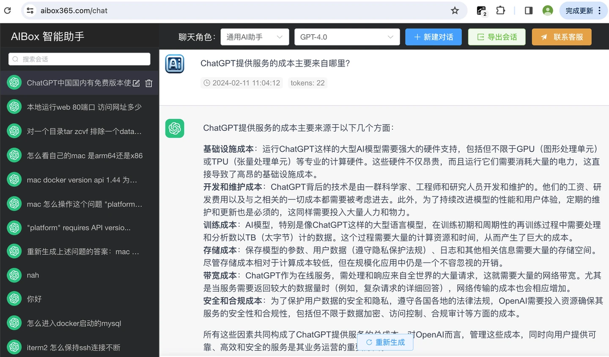Viewport: 609px width, 357px height.
Task: Click the user AI avatar icon beside the question
Action: click(175, 64)
